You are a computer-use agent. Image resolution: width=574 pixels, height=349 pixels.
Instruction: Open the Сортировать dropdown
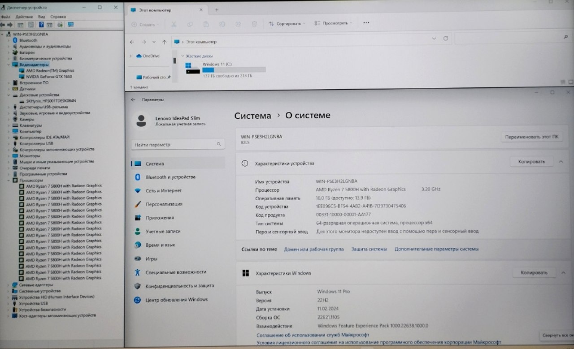[287, 24]
